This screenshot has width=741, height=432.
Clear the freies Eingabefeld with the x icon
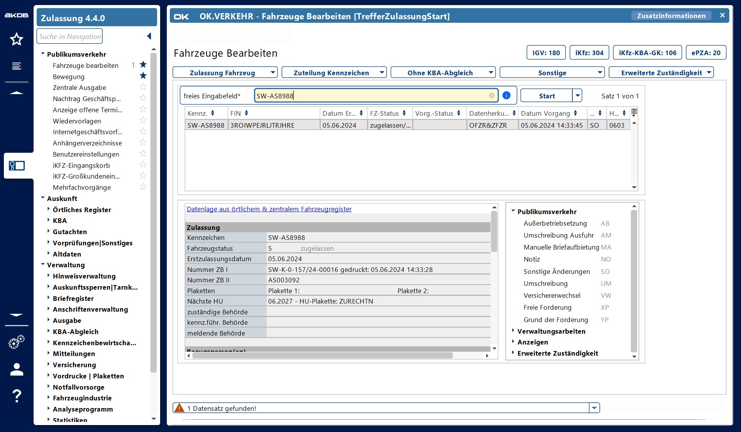click(492, 96)
